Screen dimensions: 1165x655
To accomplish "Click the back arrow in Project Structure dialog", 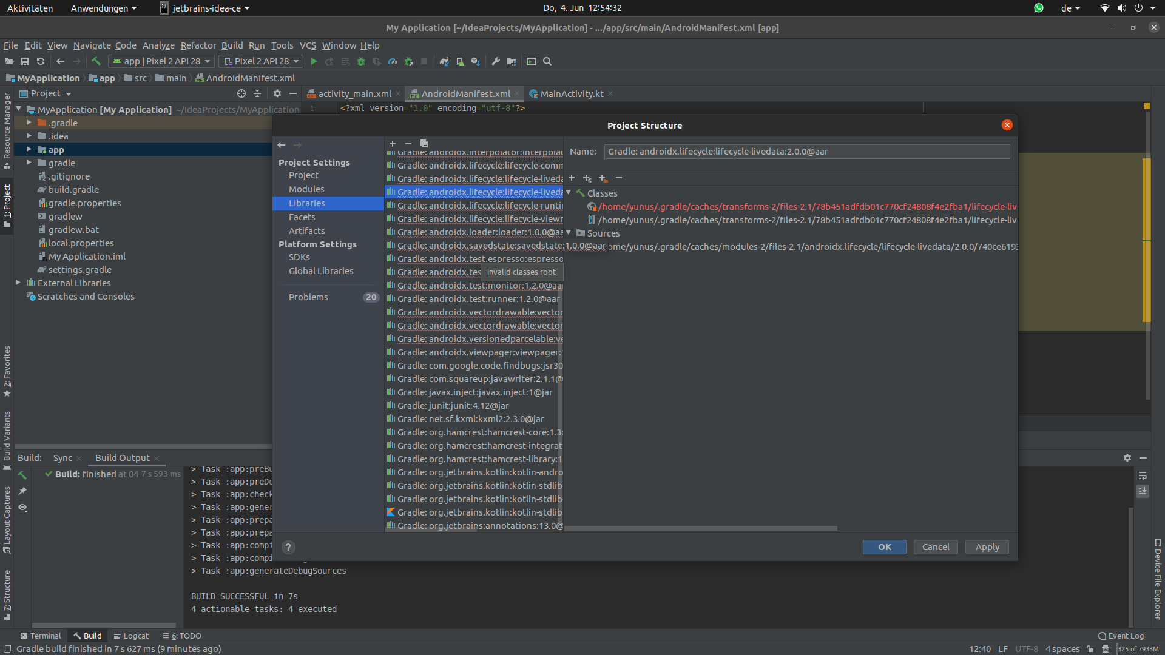I will click(282, 145).
